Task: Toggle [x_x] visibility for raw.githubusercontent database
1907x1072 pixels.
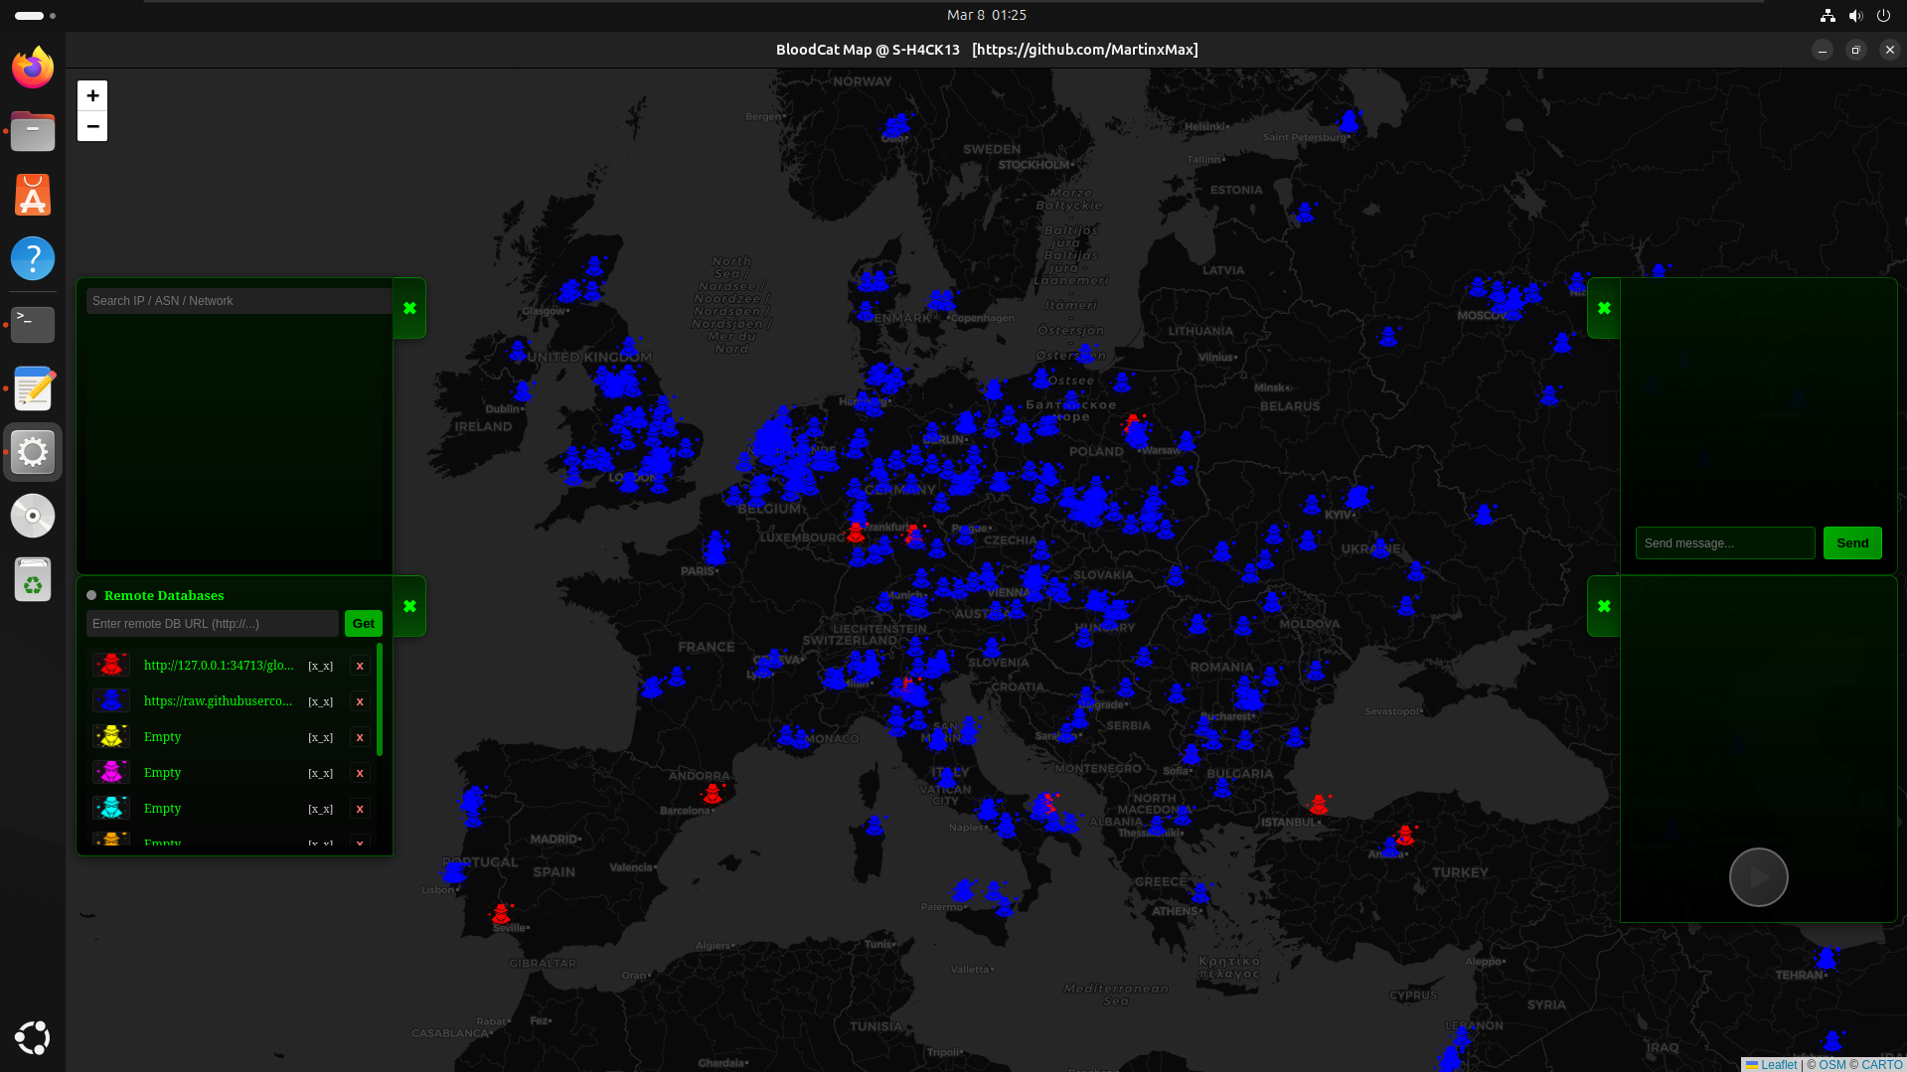Action: tap(320, 701)
